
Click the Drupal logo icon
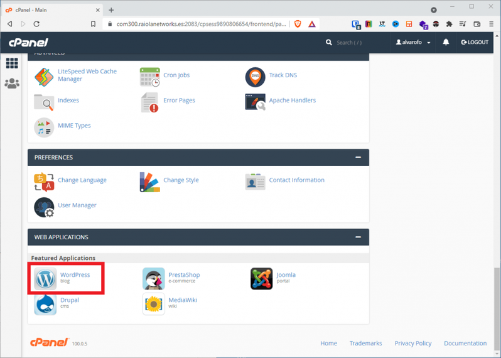pos(45,304)
